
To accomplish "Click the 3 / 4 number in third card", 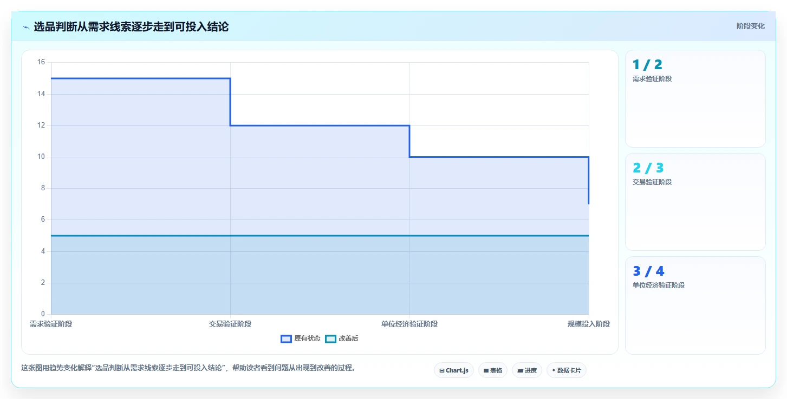I will tap(648, 271).
